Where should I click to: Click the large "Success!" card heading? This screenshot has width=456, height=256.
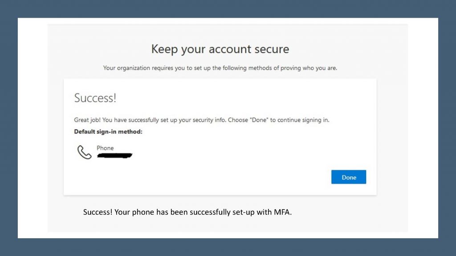[x=95, y=98]
